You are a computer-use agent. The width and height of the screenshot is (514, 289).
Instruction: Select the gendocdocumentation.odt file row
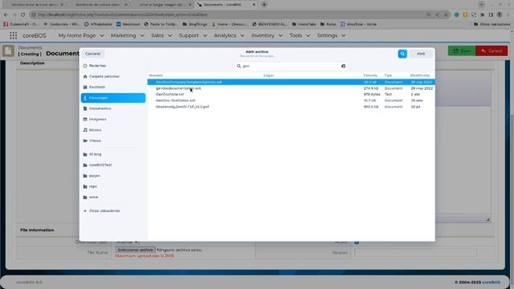pos(291,88)
